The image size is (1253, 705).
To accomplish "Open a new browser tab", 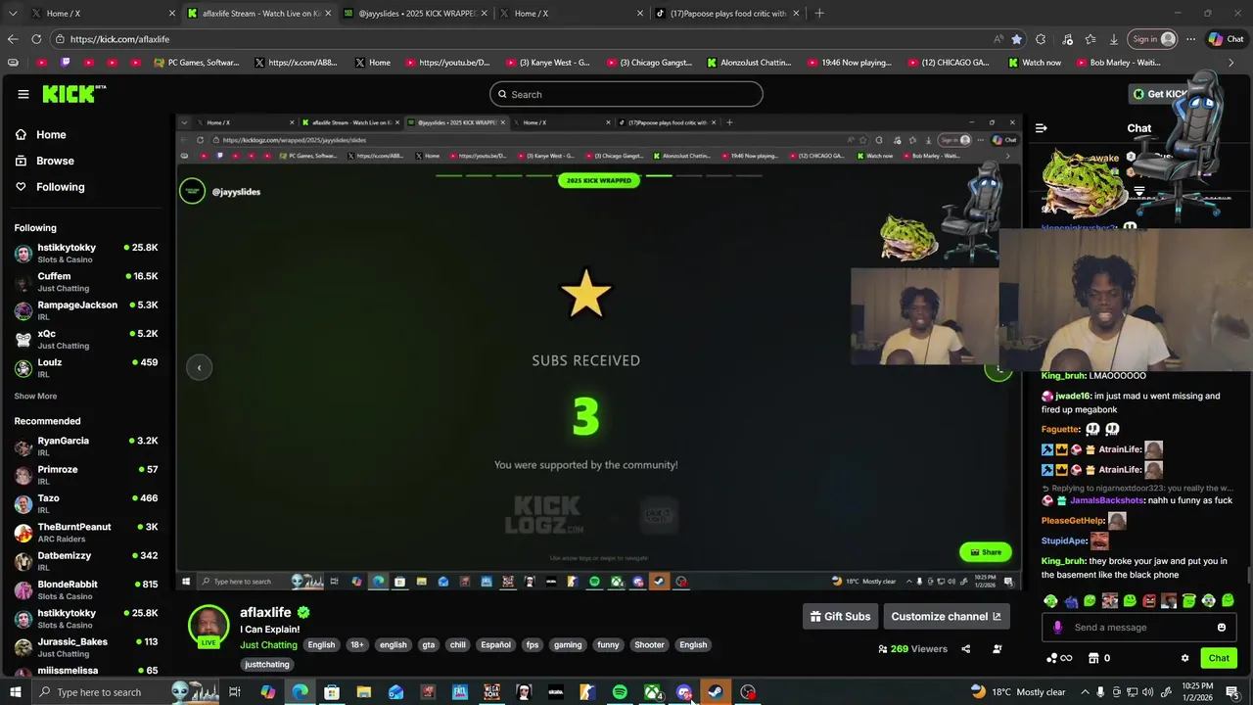I will click(x=819, y=14).
